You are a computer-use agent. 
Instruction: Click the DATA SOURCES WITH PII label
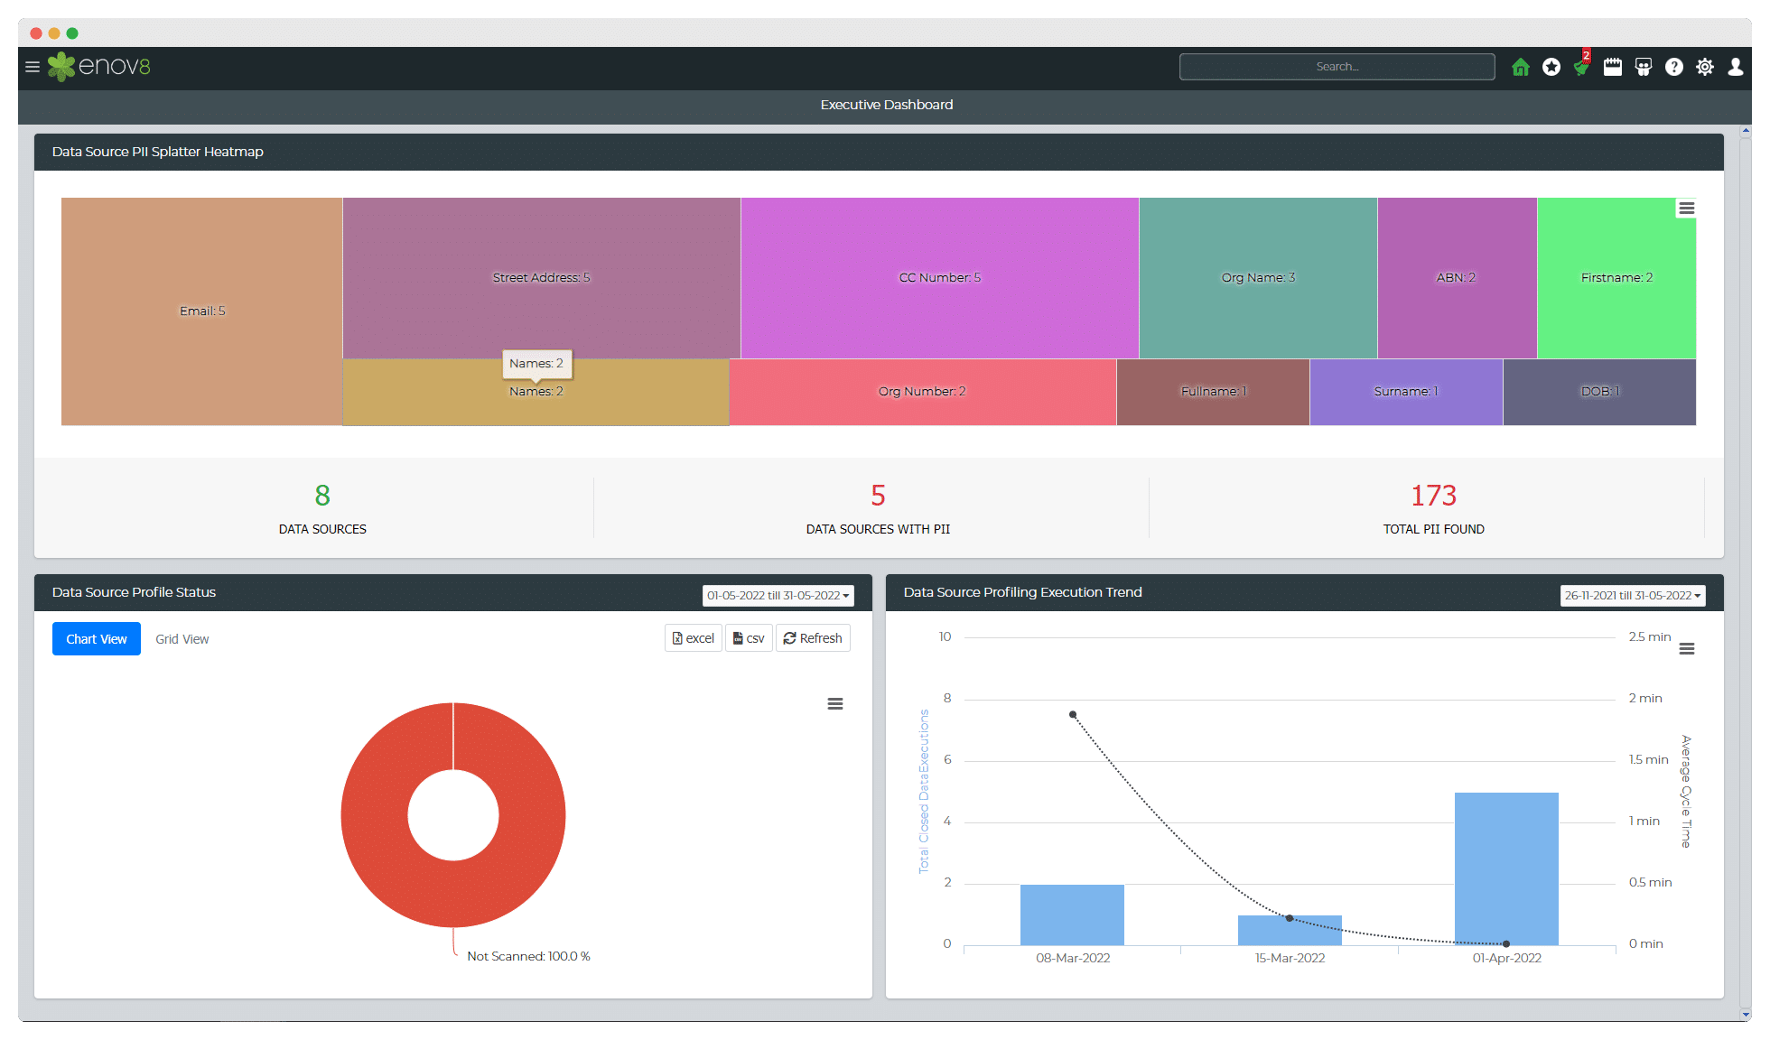click(x=878, y=529)
